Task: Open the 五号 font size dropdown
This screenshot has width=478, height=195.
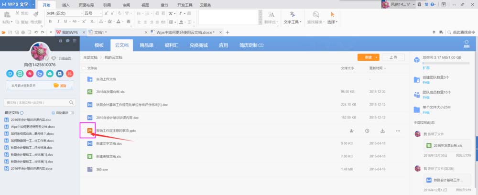Action: pyautogui.click(x=101, y=13)
